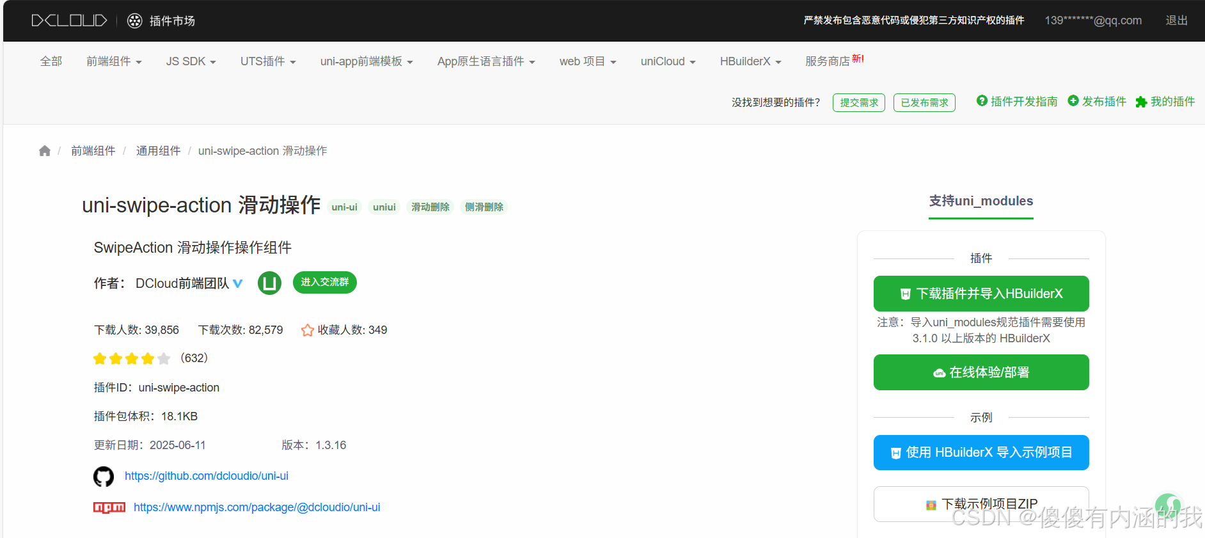Image resolution: width=1205 pixels, height=538 pixels.
Task: Click the SwipeAction 滑动操作操作组件 subtitle
Action: [193, 248]
